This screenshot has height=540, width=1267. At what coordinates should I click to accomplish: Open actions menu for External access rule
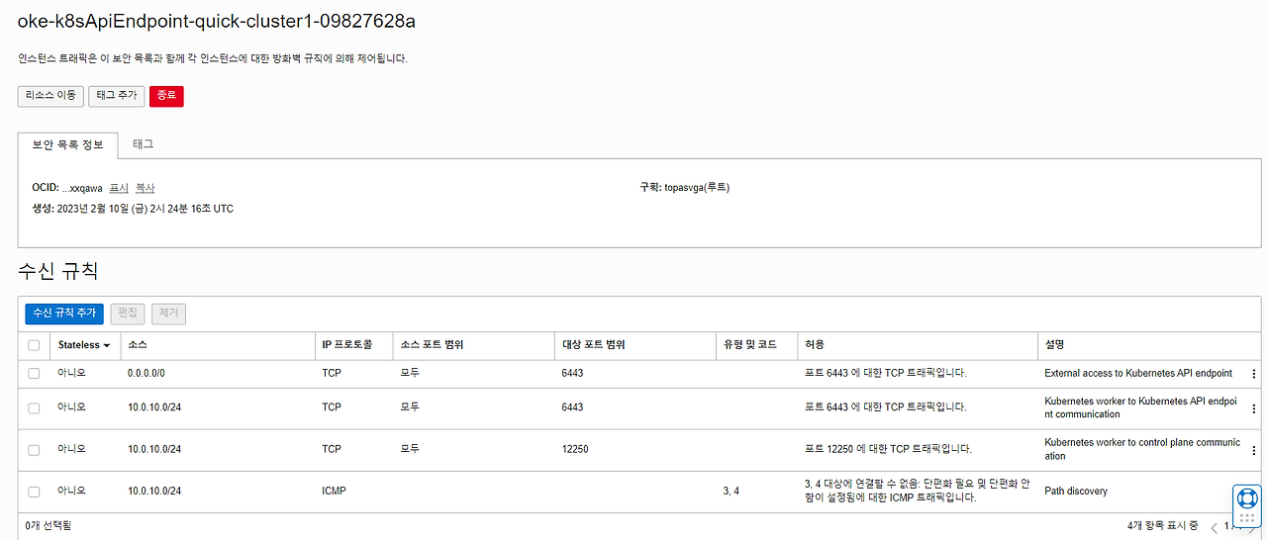1254,374
